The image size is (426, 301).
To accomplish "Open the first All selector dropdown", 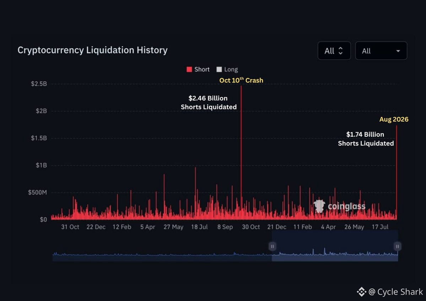I will coord(334,51).
